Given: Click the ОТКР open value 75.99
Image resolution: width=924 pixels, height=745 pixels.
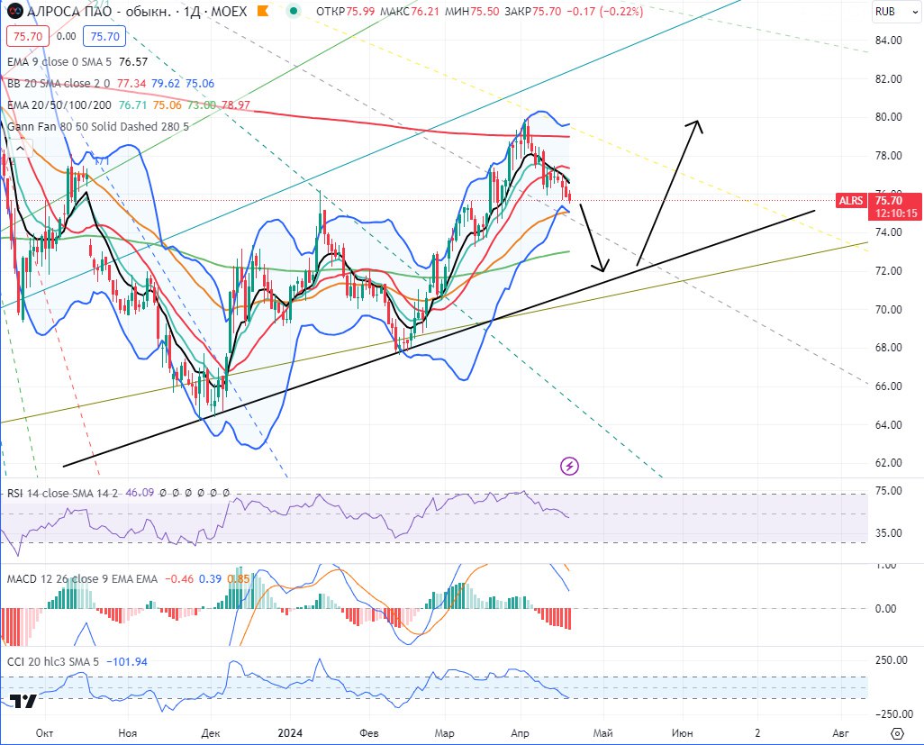Looking at the screenshot, I should pyautogui.click(x=362, y=11).
